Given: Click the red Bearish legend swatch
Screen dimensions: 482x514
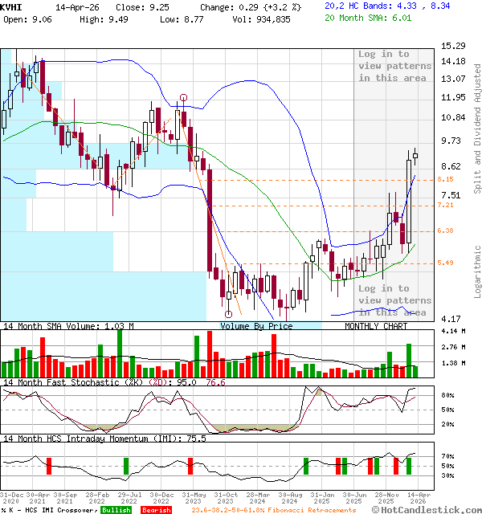Looking at the screenshot, I should click(156, 510).
